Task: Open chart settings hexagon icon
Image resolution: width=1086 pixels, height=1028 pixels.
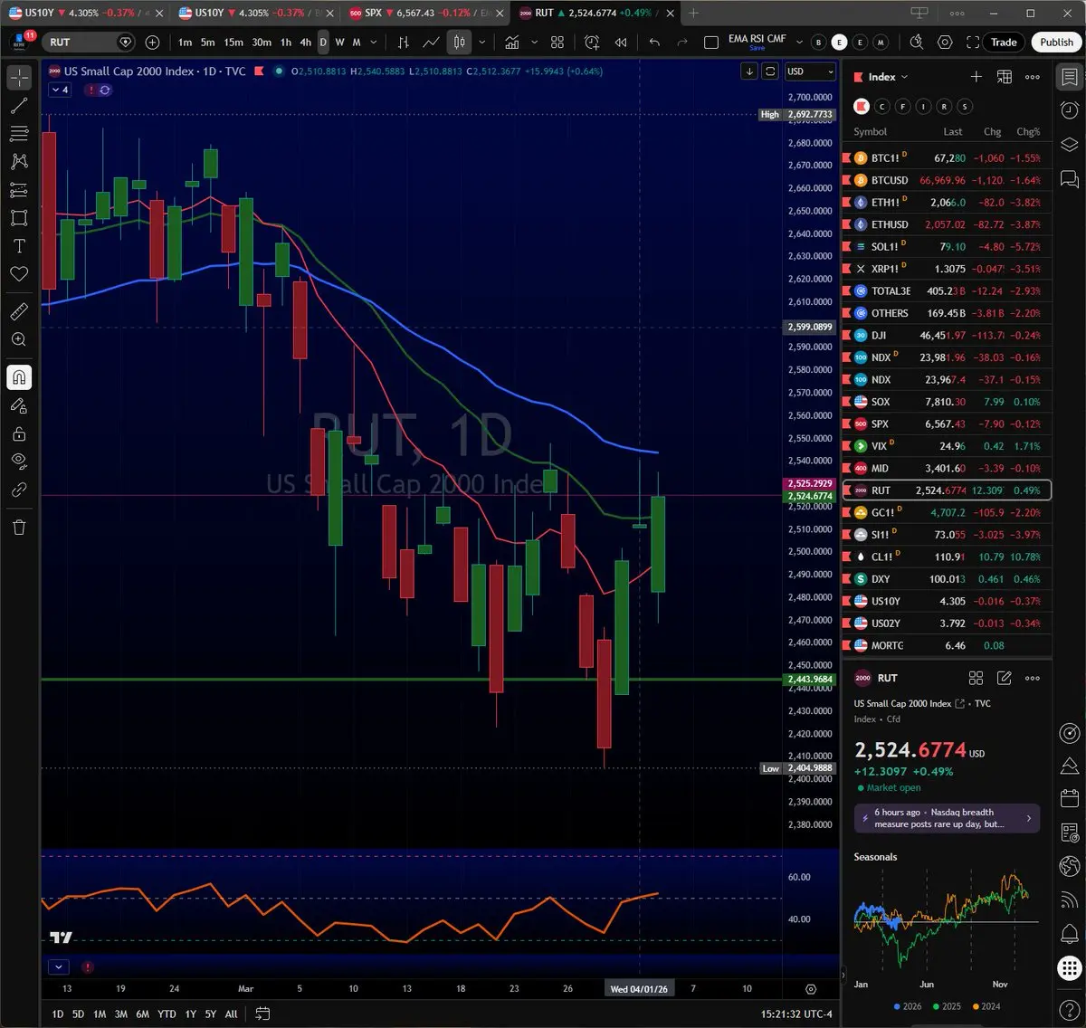Action: click(x=945, y=43)
